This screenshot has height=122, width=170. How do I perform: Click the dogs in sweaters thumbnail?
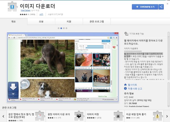(x=101, y=60)
